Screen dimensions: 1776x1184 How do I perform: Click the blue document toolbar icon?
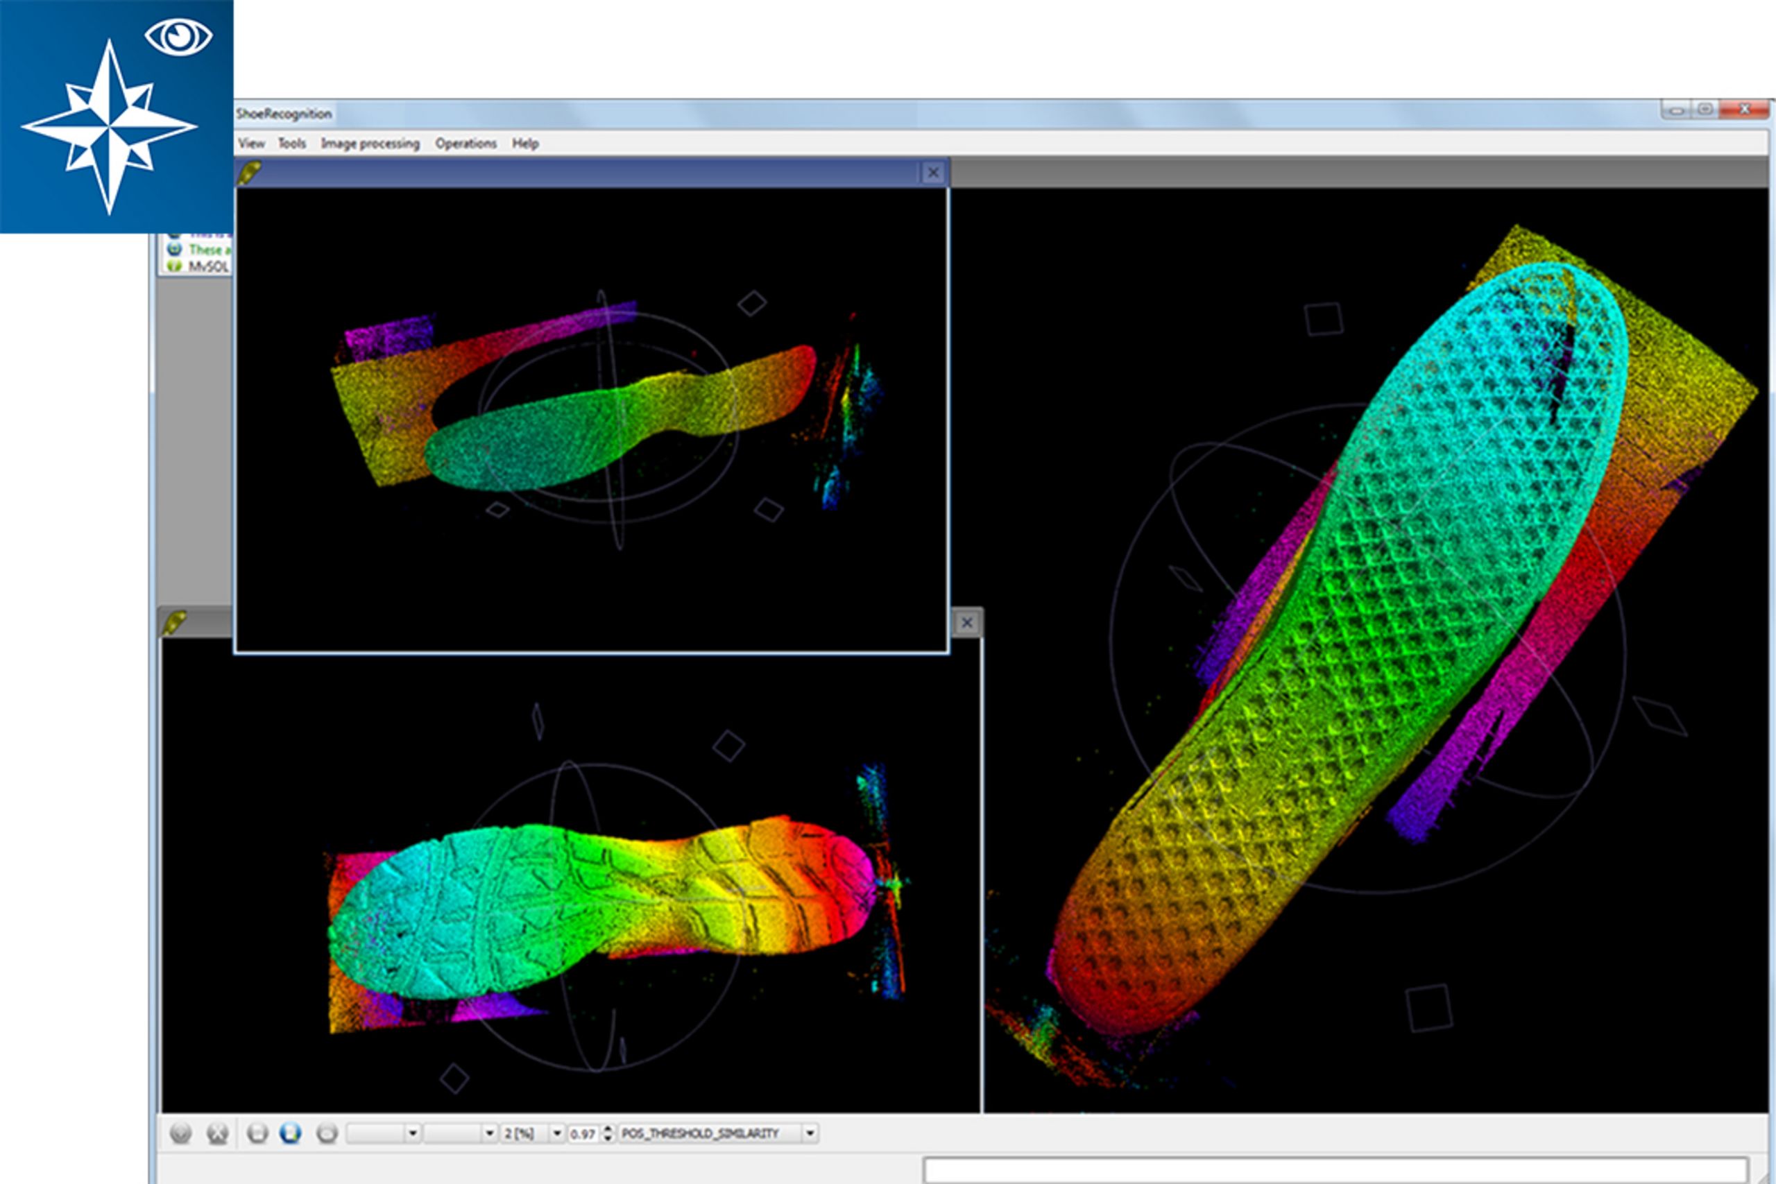coord(291,1133)
